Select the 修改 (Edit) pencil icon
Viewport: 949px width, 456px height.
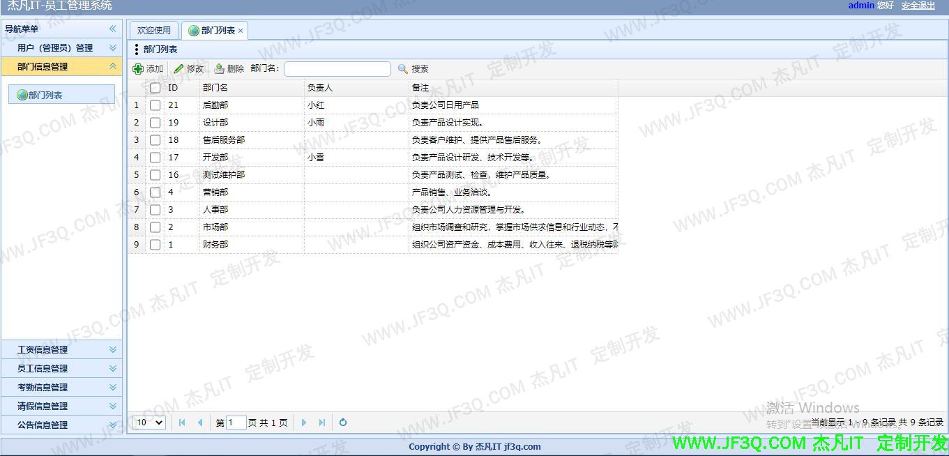[x=179, y=68]
